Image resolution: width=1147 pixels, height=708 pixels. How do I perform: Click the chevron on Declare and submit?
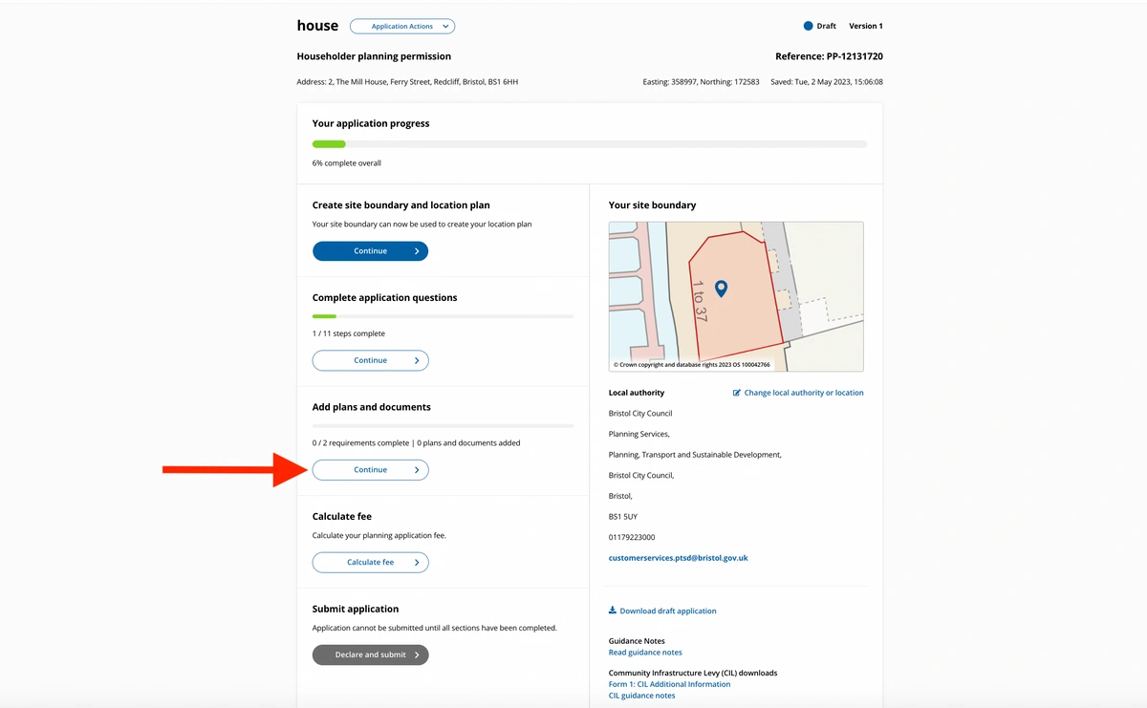click(x=417, y=654)
